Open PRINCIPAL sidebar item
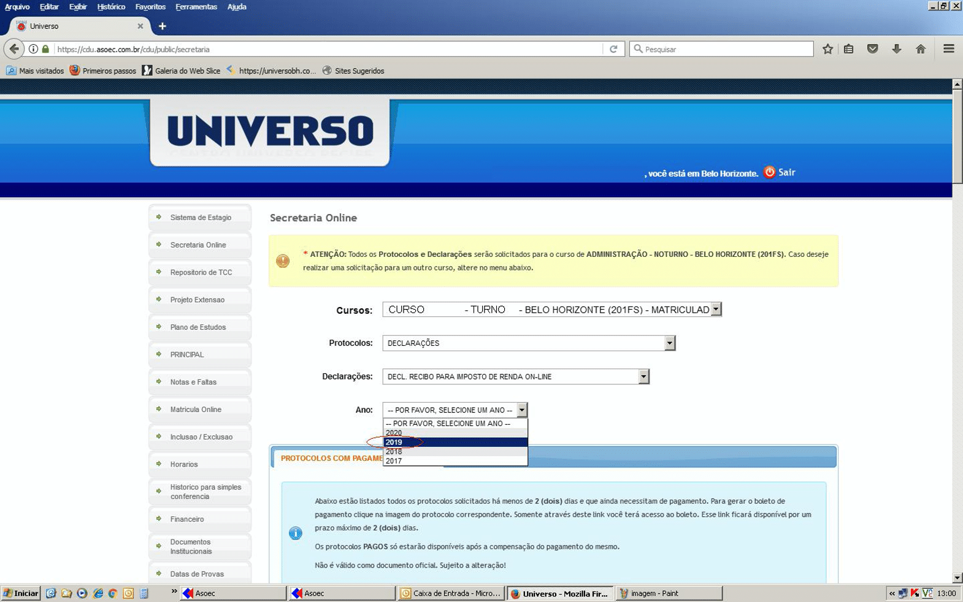 [x=200, y=354]
